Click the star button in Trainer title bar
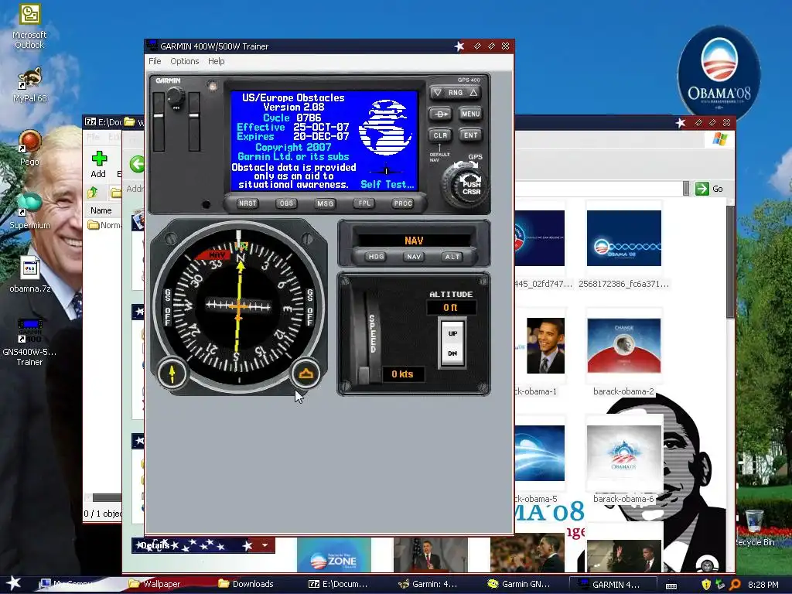792x594 pixels. click(x=459, y=46)
